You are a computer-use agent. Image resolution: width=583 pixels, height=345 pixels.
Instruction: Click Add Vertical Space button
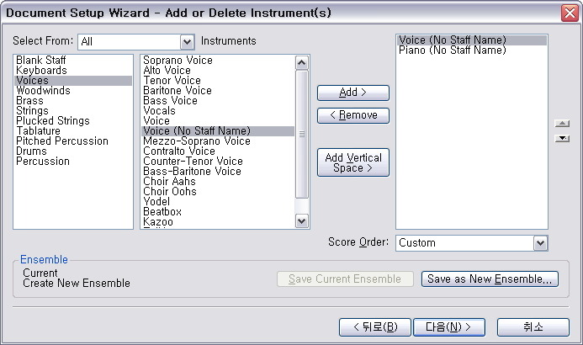(353, 162)
